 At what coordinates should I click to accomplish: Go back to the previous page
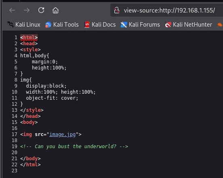coord(12,10)
